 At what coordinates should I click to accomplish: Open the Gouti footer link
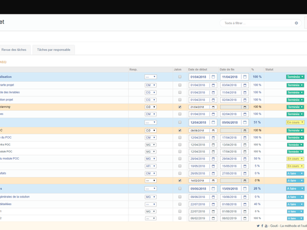point(288,226)
